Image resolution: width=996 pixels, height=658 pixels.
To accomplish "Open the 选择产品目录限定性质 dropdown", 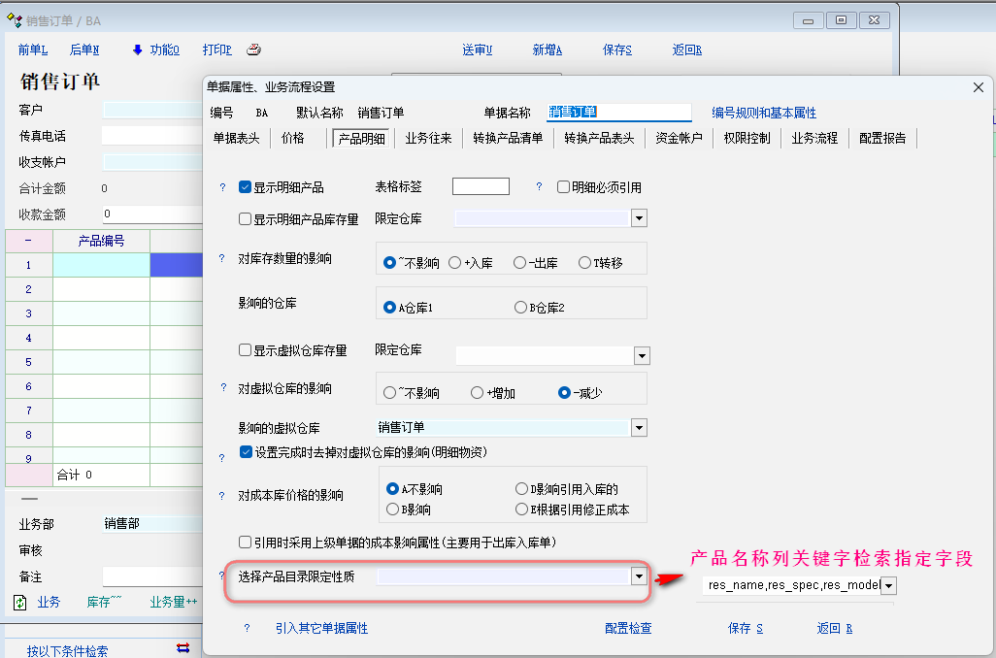I will [x=639, y=576].
